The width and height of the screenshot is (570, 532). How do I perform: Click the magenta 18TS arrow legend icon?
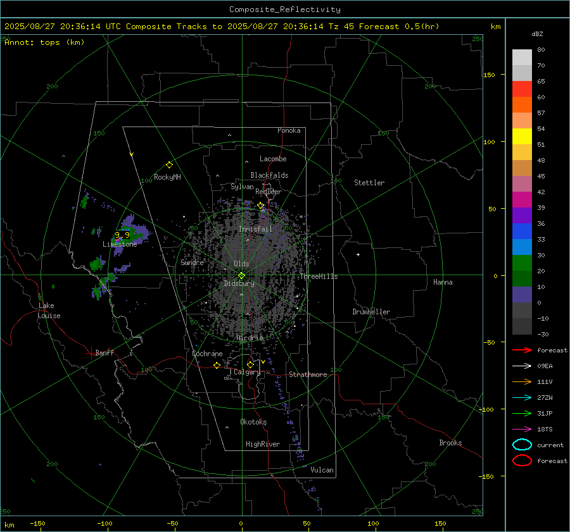522,430
